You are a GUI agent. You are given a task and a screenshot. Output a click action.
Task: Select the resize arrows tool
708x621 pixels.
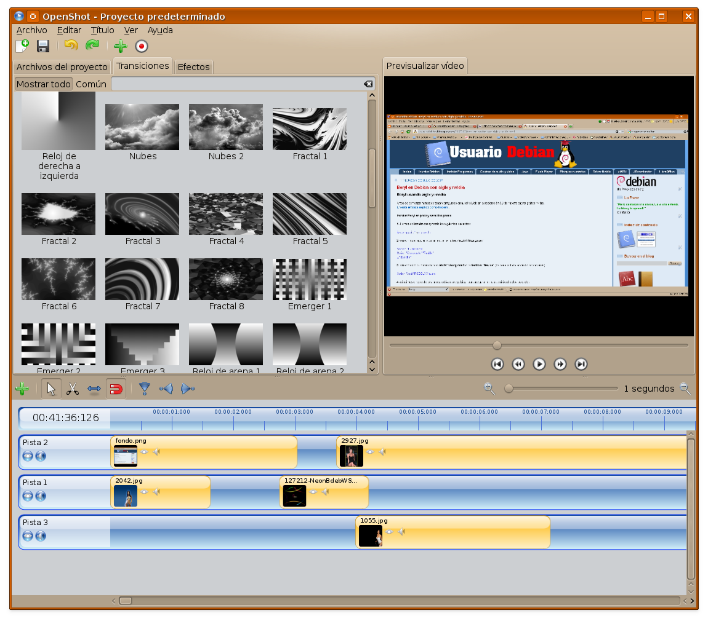tap(94, 389)
